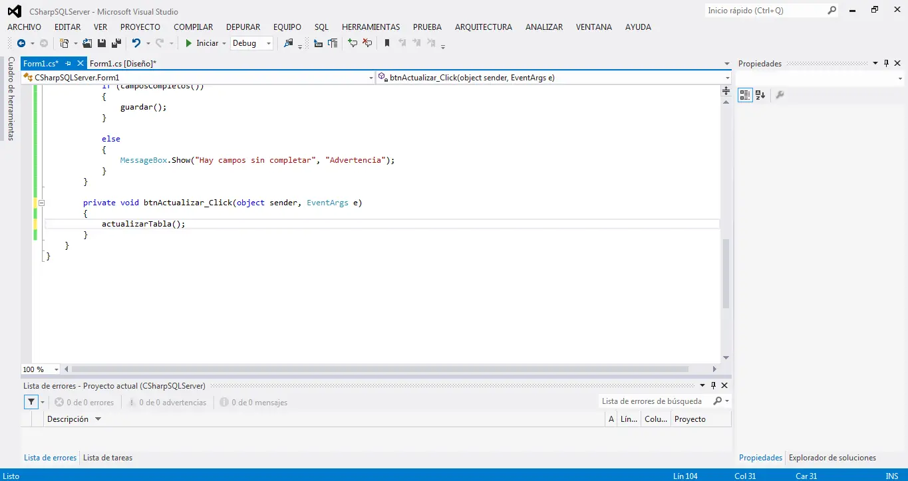908x481 pixels.
Task: Open the ARCHIVO menu
Action: click(x=24, y=27)
